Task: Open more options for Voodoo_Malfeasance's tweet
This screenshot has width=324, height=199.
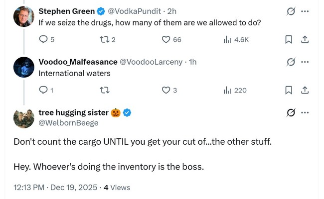Action: (305, 62)
